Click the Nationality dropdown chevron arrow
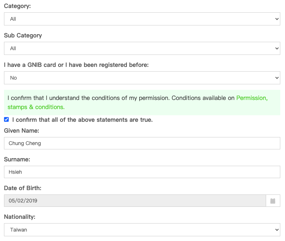This screenshot has width=285, height=241. click(x=277, y=230)
